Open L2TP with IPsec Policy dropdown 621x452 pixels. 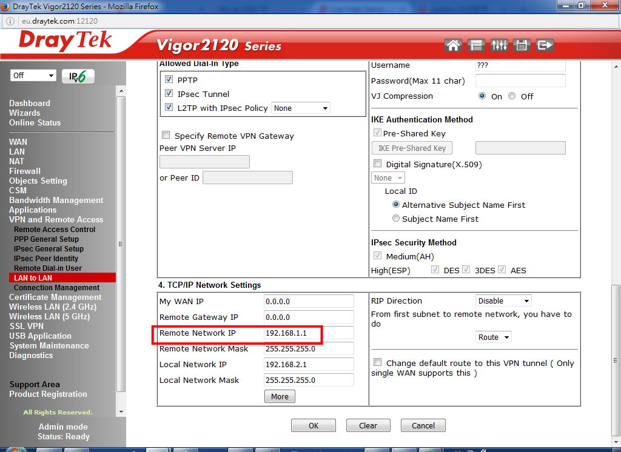point(300,108)
